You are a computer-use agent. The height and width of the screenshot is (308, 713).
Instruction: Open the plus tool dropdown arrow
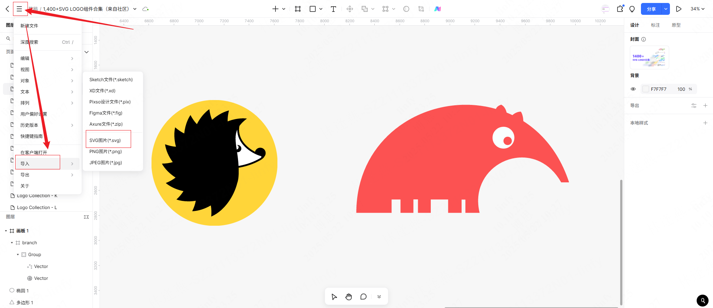coord(284,9)
